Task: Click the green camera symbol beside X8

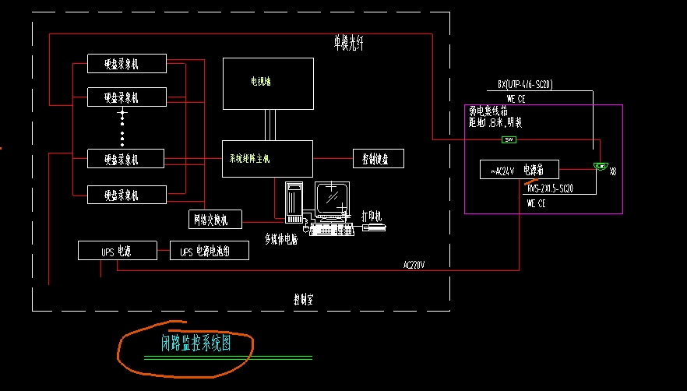Action: (601, 166)
